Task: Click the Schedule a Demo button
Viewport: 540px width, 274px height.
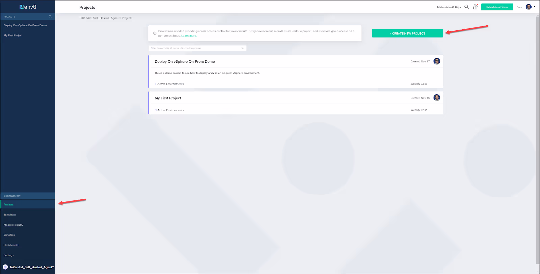Action: click(x=497, y=7)
